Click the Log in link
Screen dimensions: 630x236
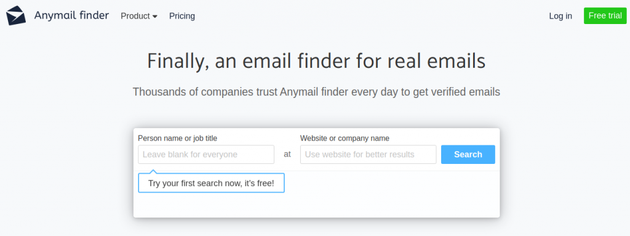[x=560, y=16]
